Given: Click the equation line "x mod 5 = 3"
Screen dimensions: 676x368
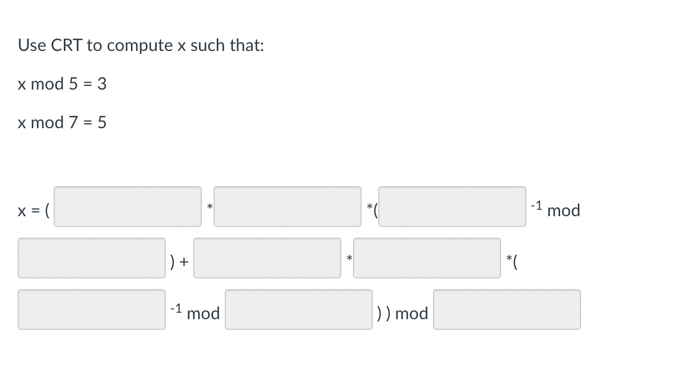Looking at the screenshot, I should pos(62,84).
